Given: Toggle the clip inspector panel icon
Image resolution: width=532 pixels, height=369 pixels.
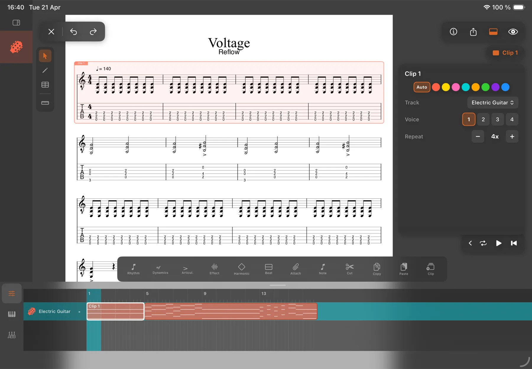Looking at the screenshot, I should (x=493, y=32).
